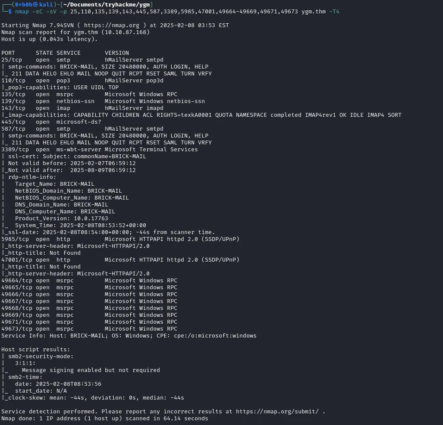Click the kali hostname in the prompt

(x=48, y=4)
